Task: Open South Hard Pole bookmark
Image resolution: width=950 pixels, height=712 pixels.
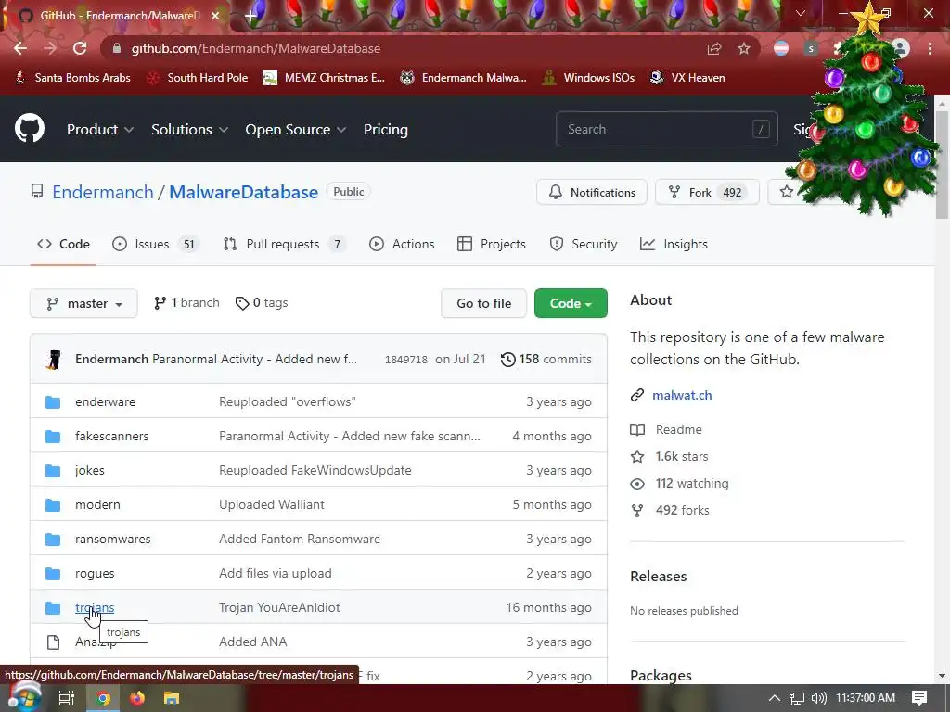Action: [198, 78]
